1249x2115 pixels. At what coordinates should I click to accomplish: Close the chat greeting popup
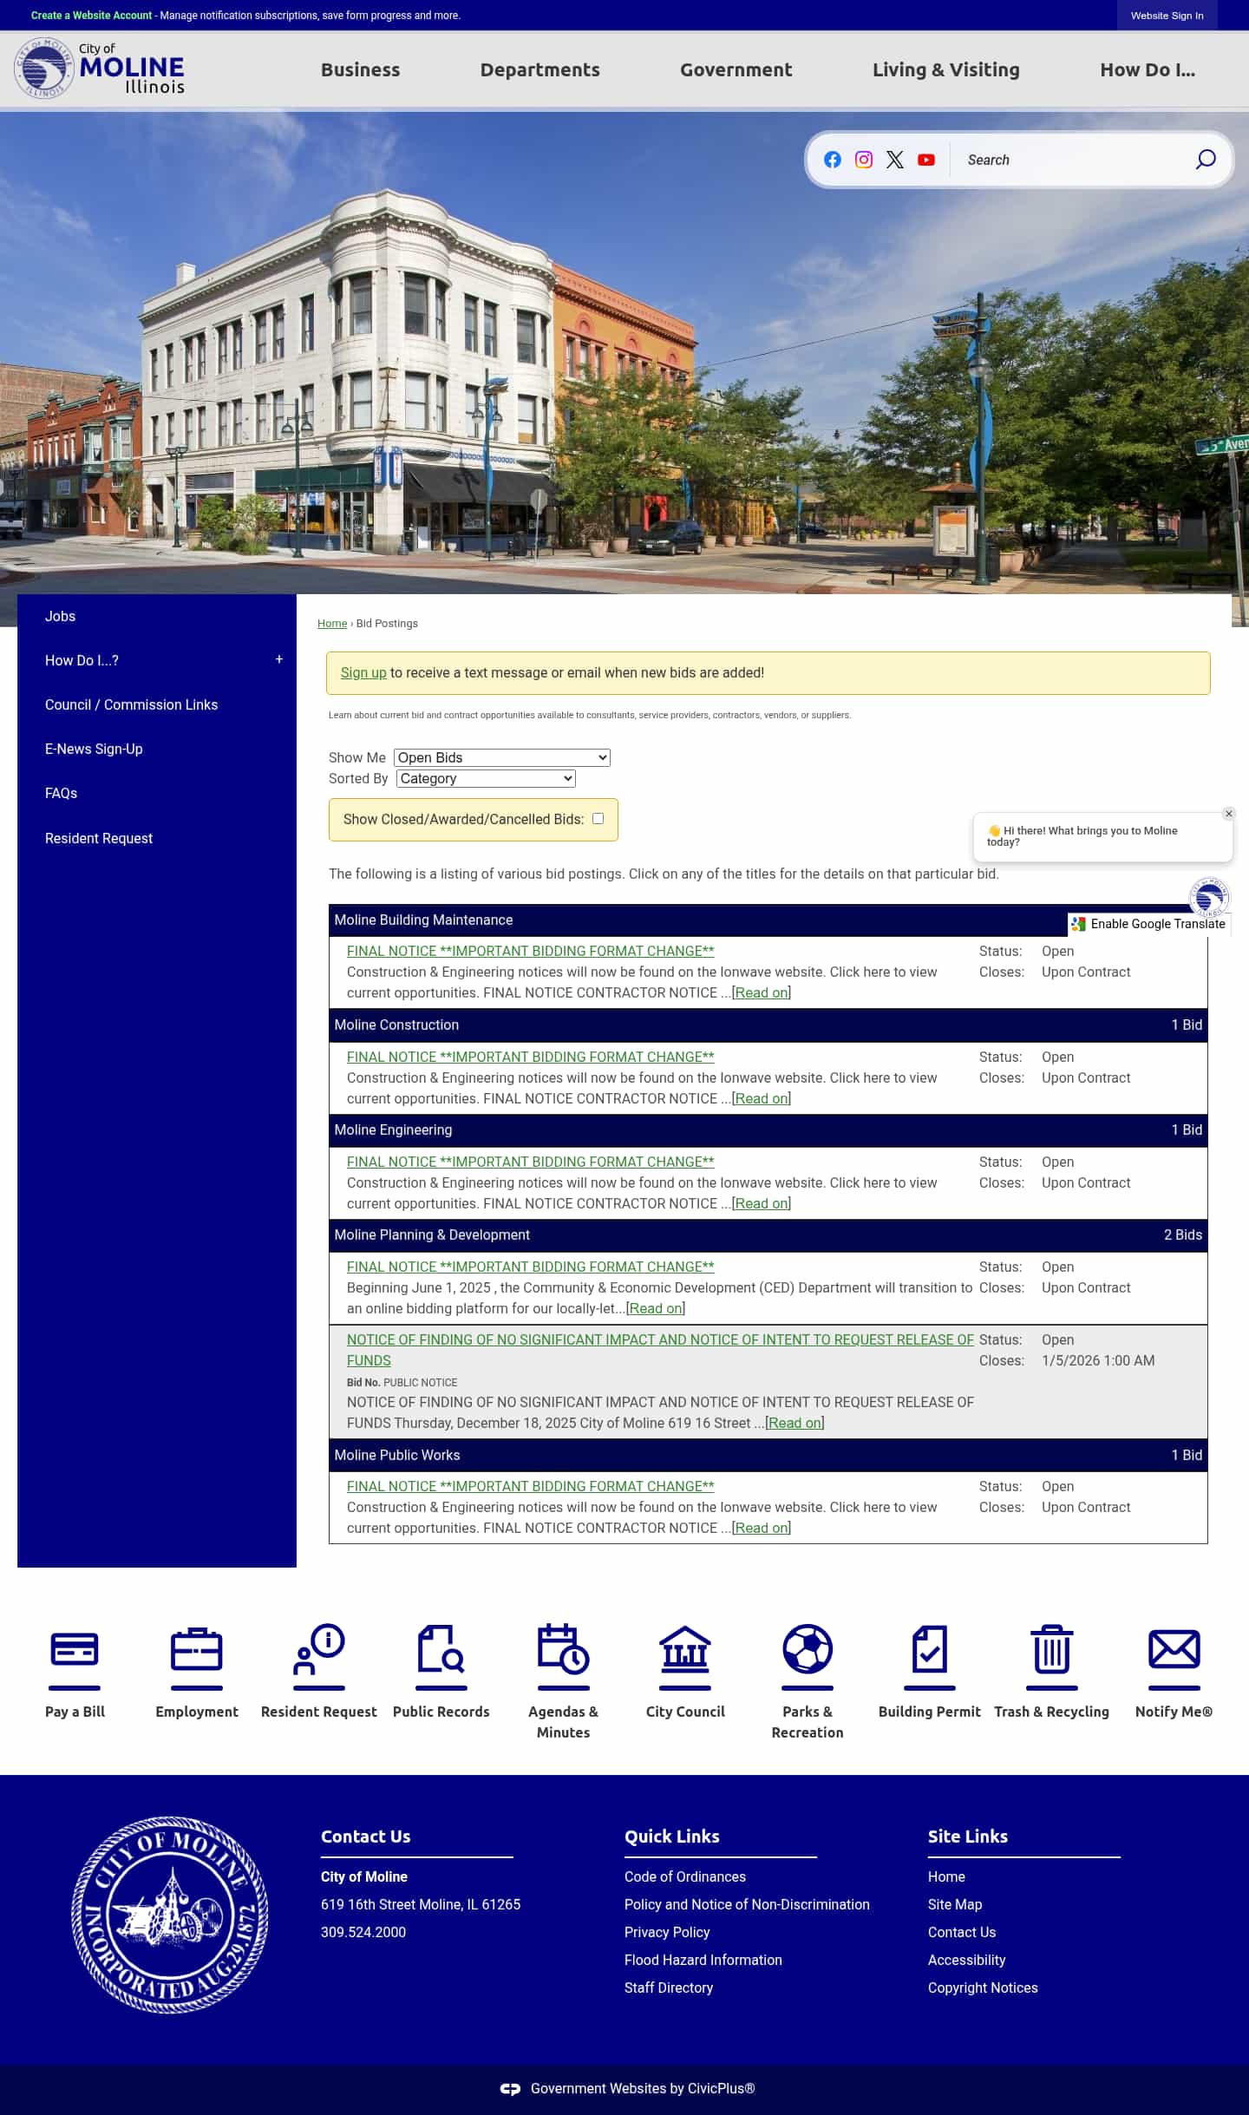coord(1229,814)
